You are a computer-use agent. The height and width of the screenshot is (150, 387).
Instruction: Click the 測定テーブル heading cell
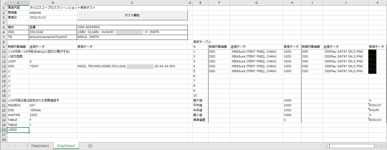coord(200,42)
